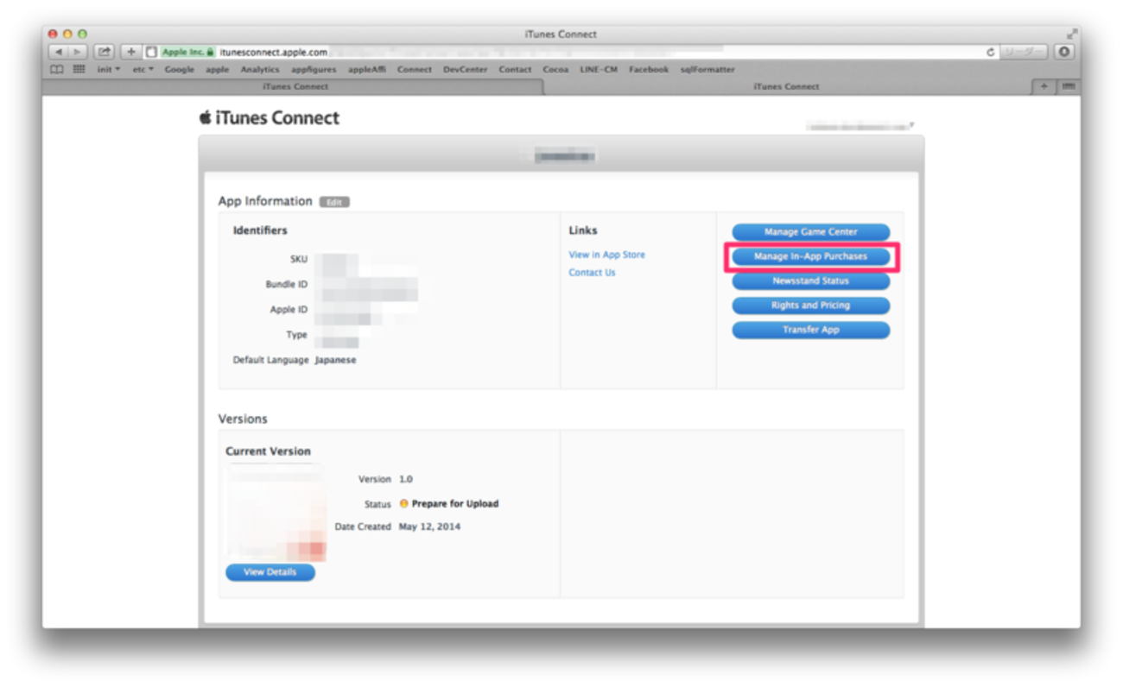This screenshot has width=1123, height=687.
Task: Click the iTunes Connect logo heading
Action: tap(270, 118)
